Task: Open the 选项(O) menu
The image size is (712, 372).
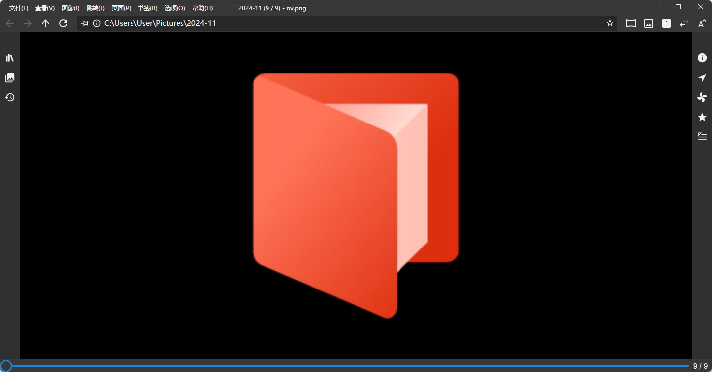Action: coord(175,8)
